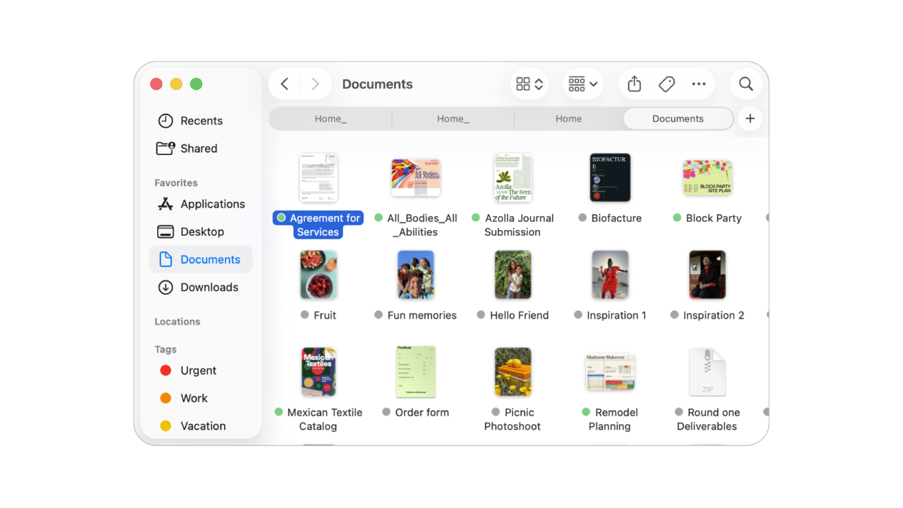Click the Search magnifier icon
The width and height of the screenshot is (903, 508).
[x=746, y=84]
